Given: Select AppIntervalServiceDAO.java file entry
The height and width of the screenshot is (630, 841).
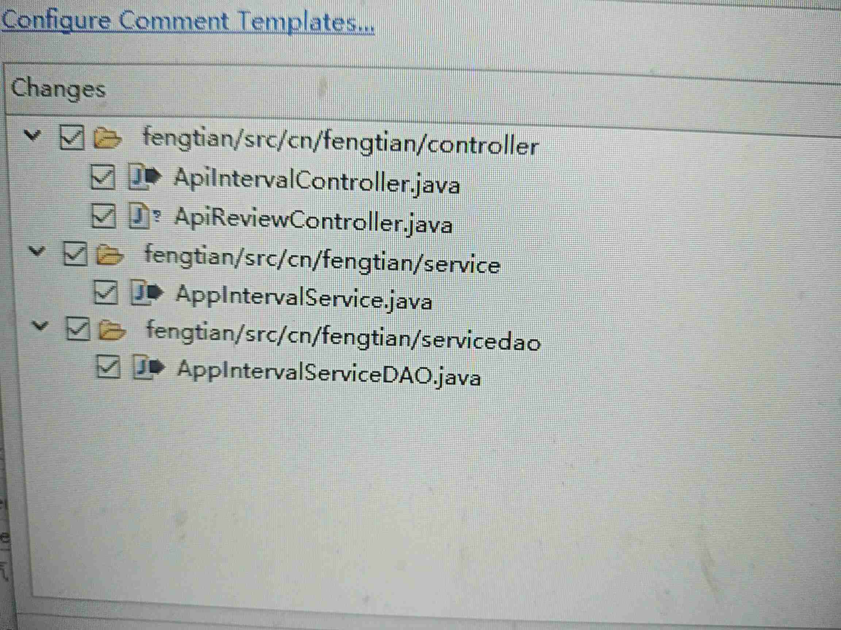Looking at the screenshot, I should [x=329, y=373].
